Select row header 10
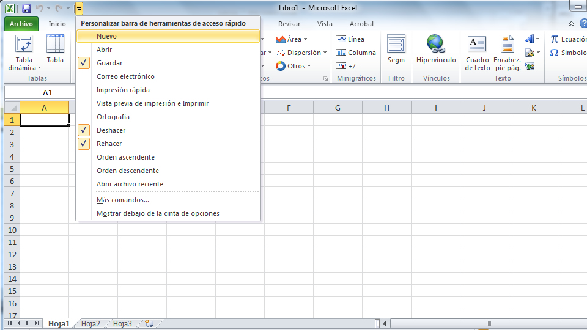 (12, 230)
